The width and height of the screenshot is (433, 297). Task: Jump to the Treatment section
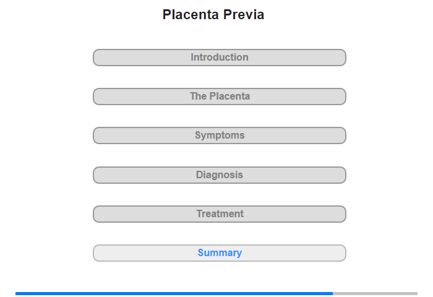pos(219,214)
